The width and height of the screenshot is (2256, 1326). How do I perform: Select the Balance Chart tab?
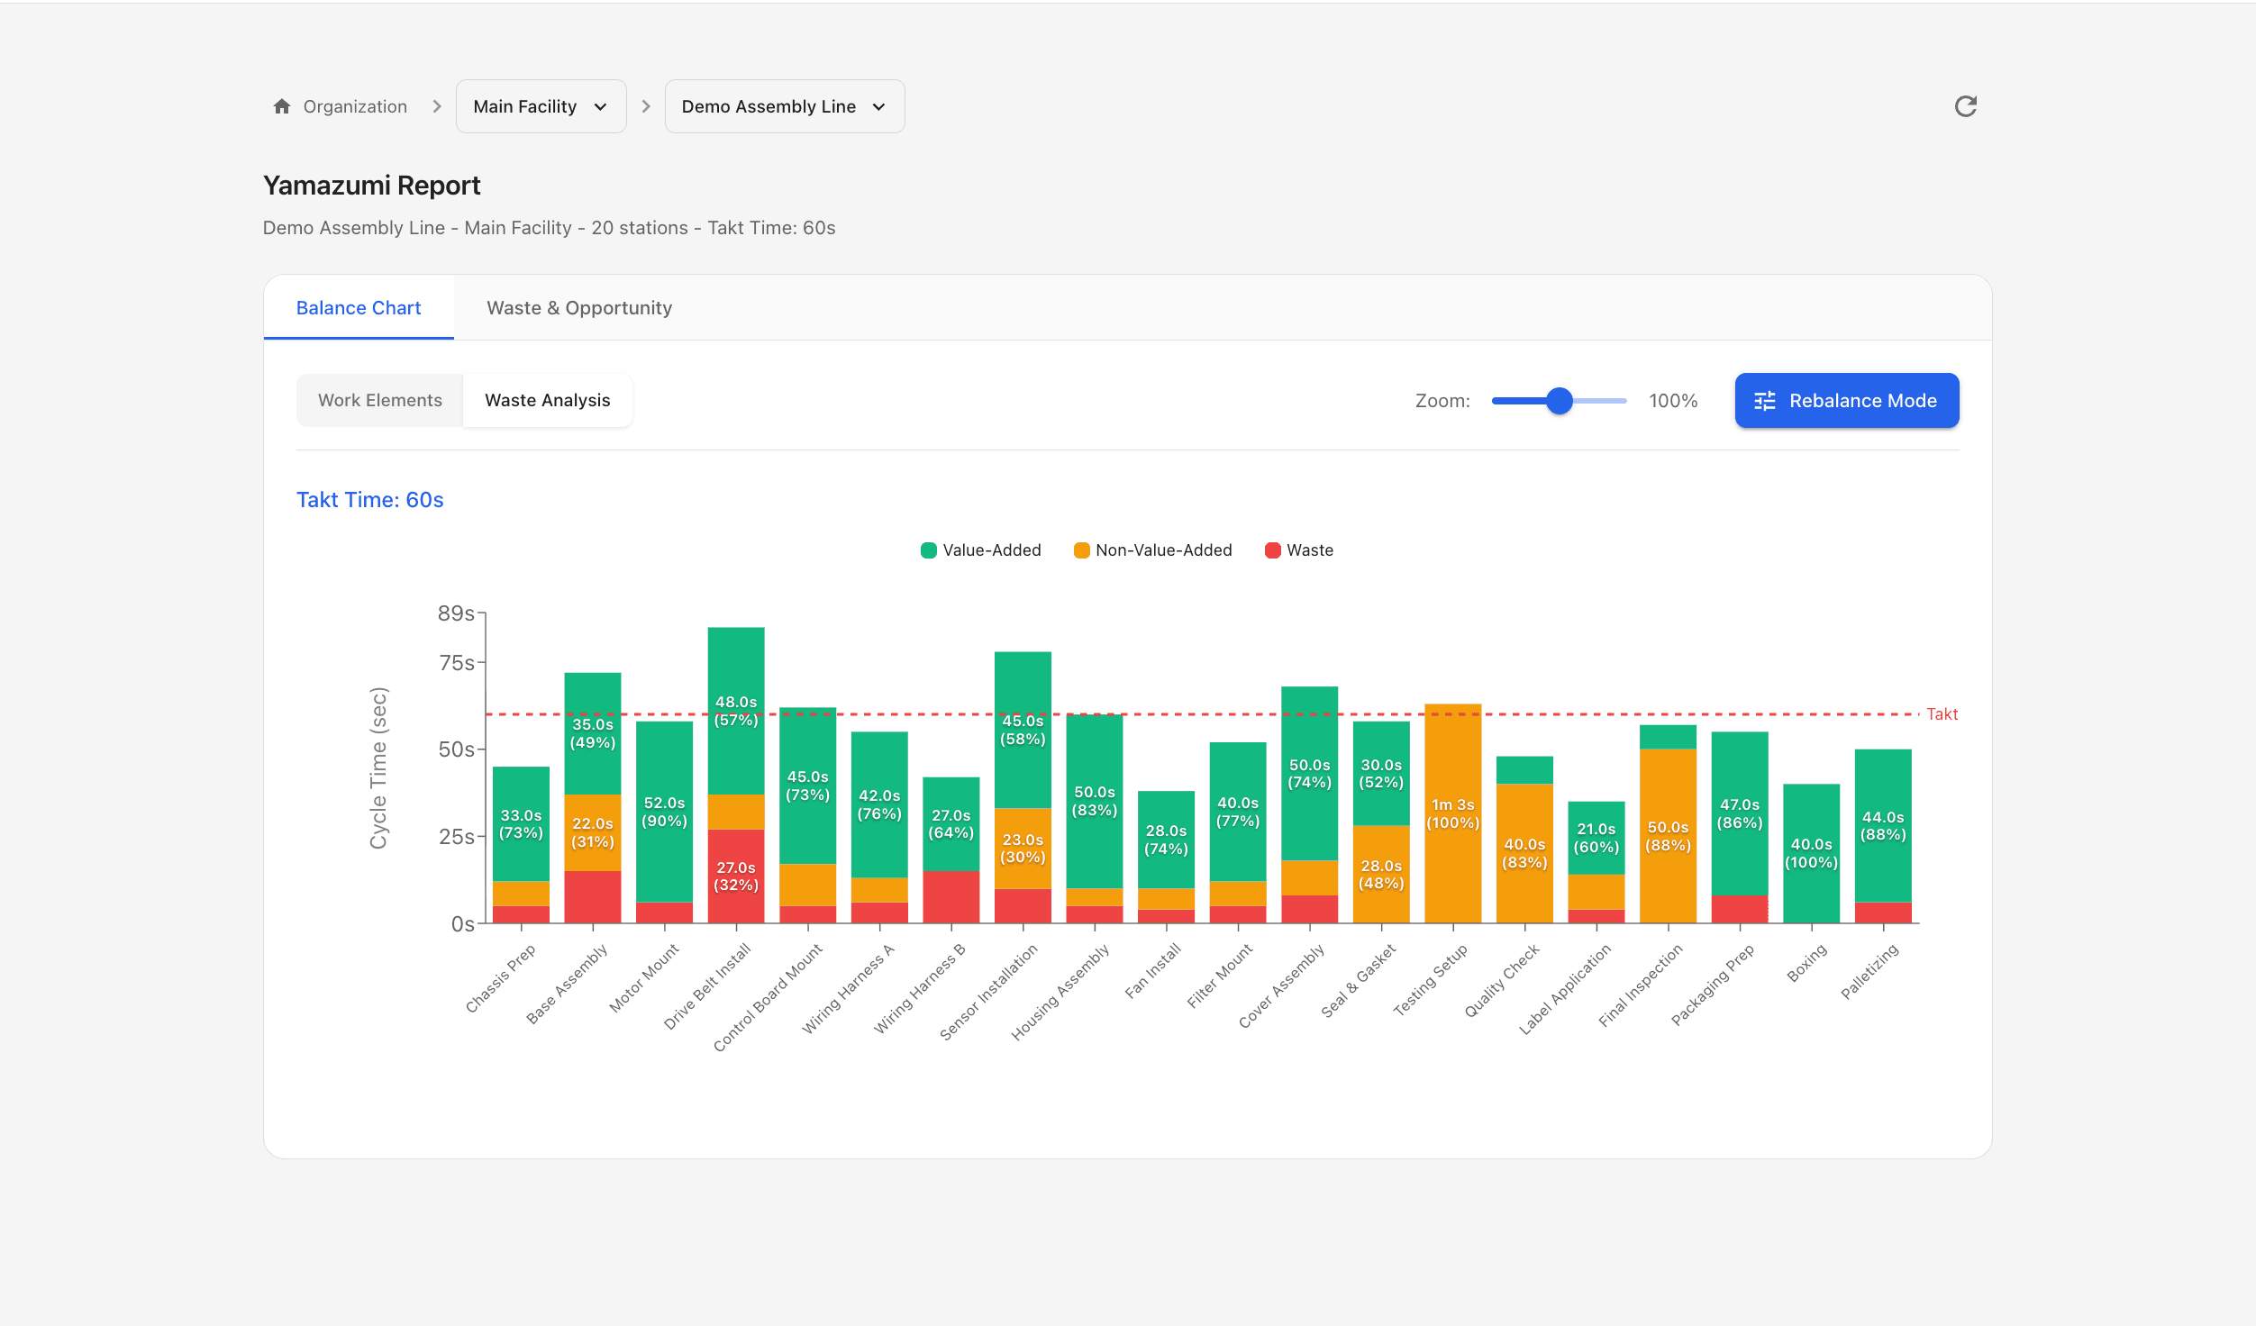click(x=359, y=307)
